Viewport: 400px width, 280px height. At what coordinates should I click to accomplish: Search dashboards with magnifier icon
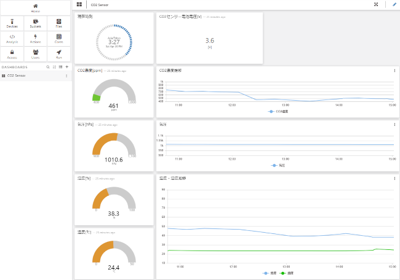[x=48, y=67]
